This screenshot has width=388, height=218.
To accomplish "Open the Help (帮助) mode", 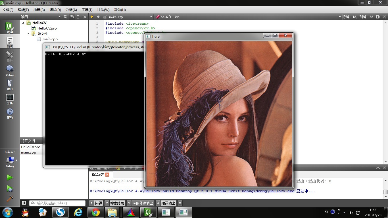I will pos(10,113).
